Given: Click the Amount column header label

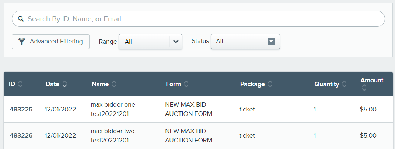Looking at the screenshot, I should (372, 81).
